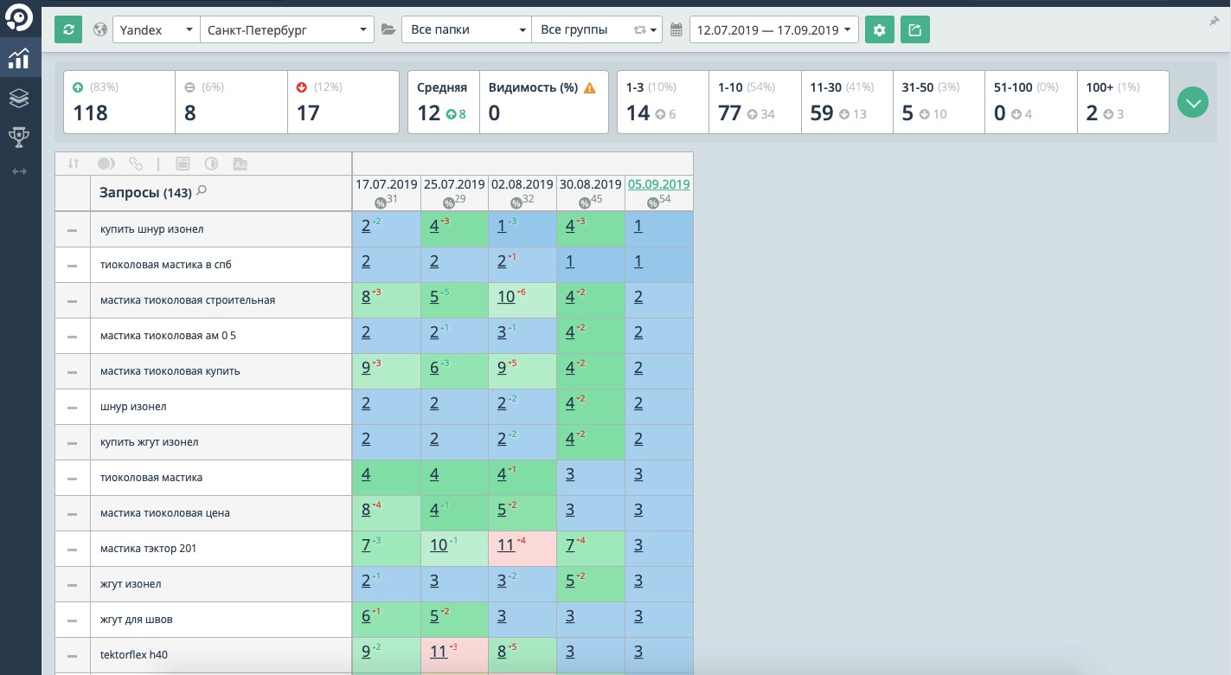
Task: Click the percent icon under 05.09.2019
Action: pos(652,202)
